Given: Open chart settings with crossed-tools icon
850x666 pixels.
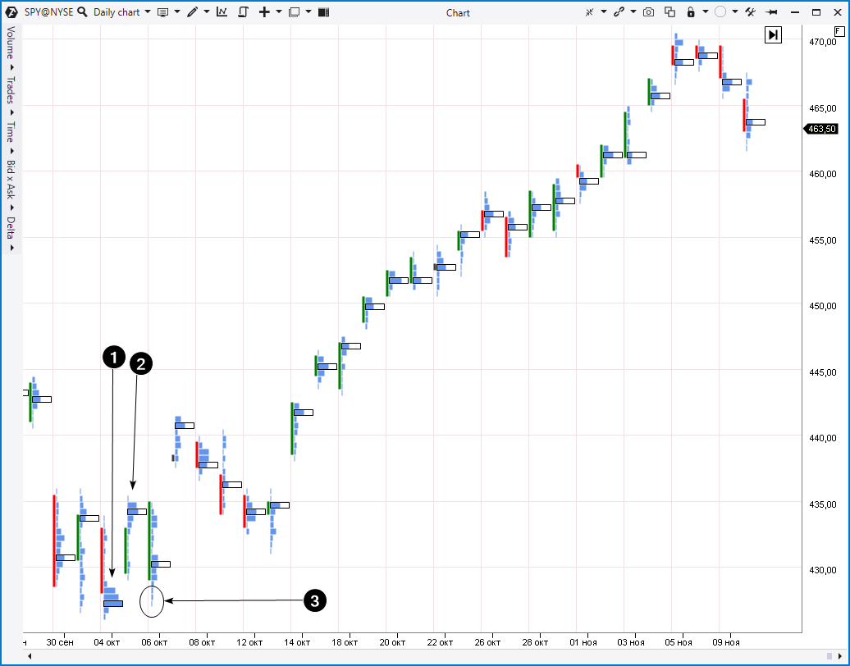Looking at the screenshot, I should point(749,12).
